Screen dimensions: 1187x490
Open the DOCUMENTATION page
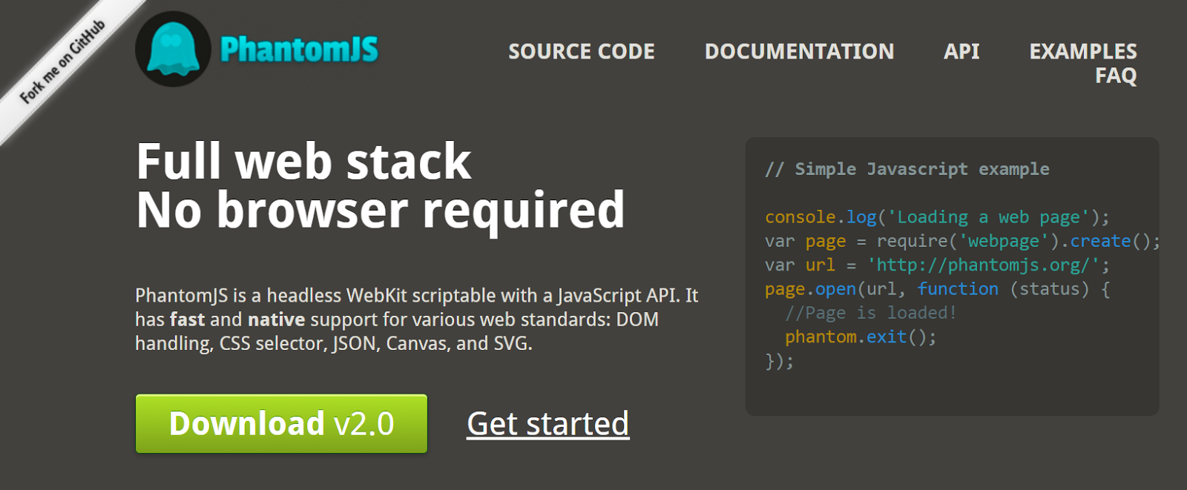pyautogui.click(x=799, y=51)
